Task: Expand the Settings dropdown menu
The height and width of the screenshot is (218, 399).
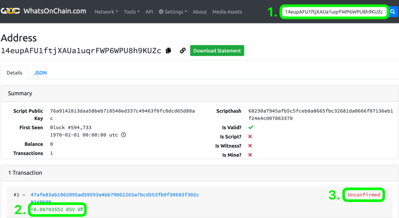Action: (x=173, y=11)
